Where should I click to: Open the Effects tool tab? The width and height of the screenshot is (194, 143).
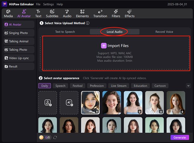tap(130, 14)
